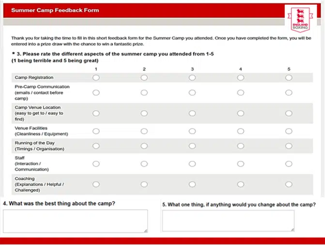Rate Coaching as 2
Screen dimensions: 325x245
pos(144,184)
